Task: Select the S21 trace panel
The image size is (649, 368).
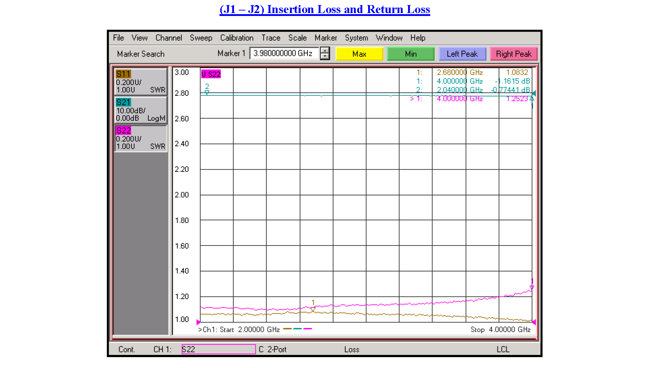Action: coord(141,110)
